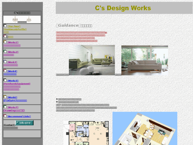193x145 pixels.
Task: Click the Japanese subtitle link under Works1
Action: click(x=12, y=45)
